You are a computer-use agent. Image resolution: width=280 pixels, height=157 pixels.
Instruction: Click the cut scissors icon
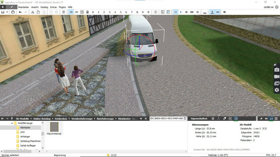[33, 12]
